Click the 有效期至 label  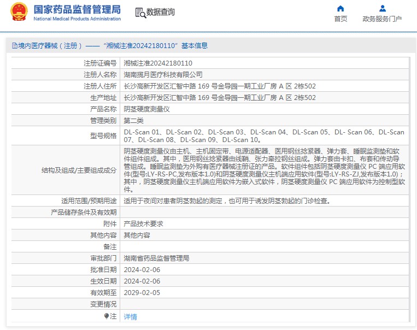point(103,292)
